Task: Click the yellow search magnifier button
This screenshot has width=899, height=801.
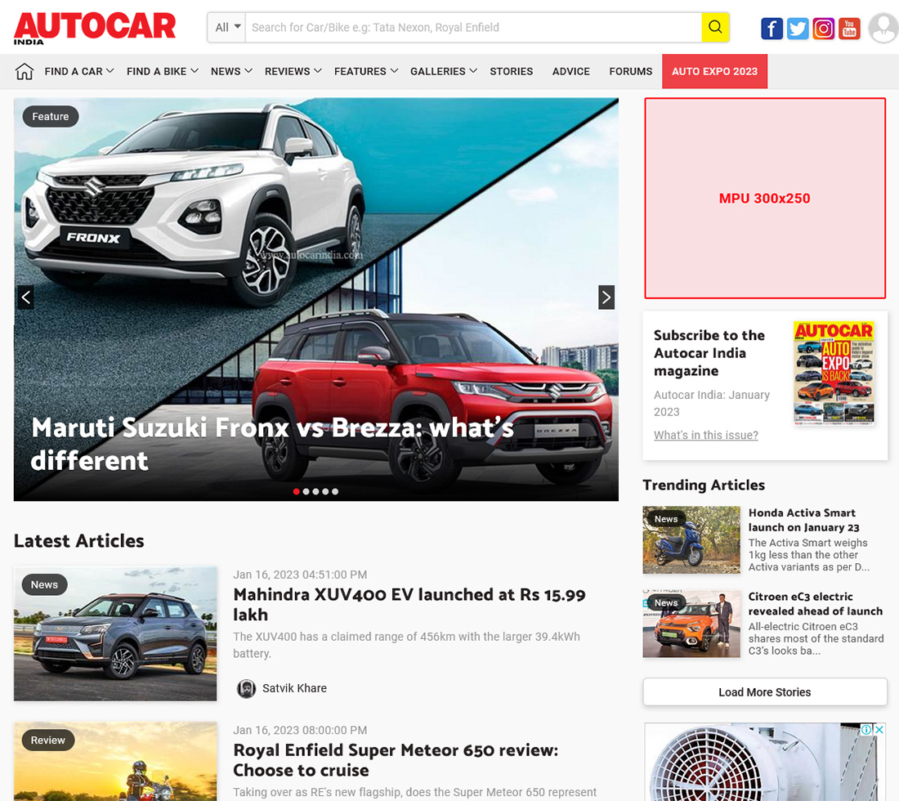Action: pos(715,27)
